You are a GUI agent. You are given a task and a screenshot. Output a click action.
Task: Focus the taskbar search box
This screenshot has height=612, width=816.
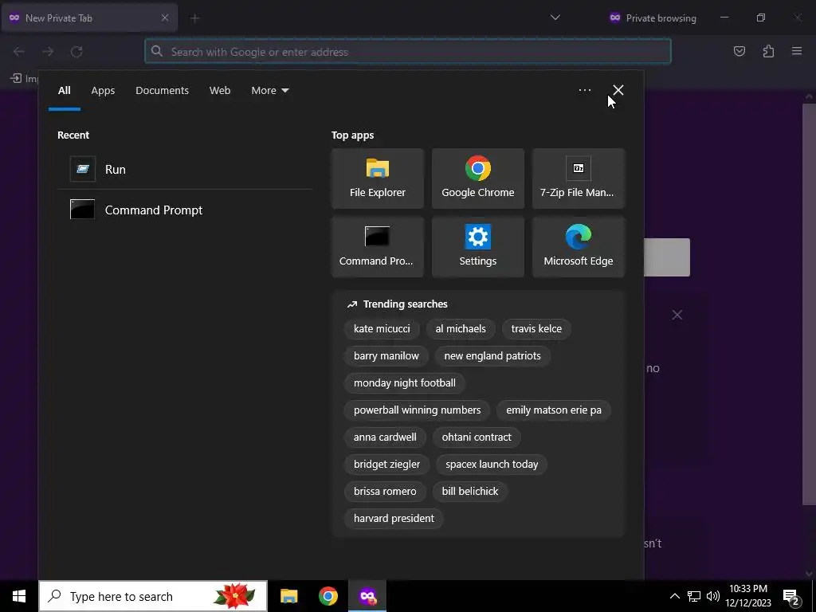tap(153, 596)
